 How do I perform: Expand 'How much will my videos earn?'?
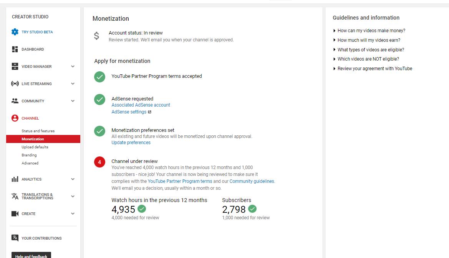[x=366, y=40]
